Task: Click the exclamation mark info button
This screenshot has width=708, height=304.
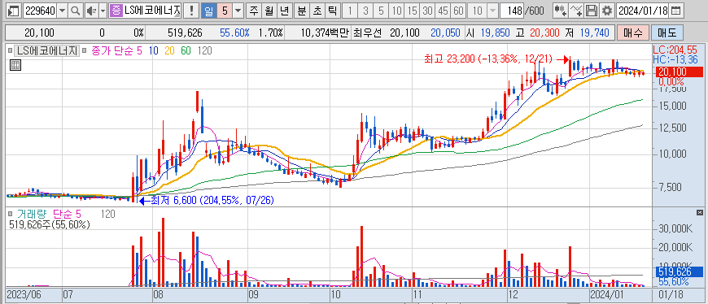Action: (x=191, y=11)
